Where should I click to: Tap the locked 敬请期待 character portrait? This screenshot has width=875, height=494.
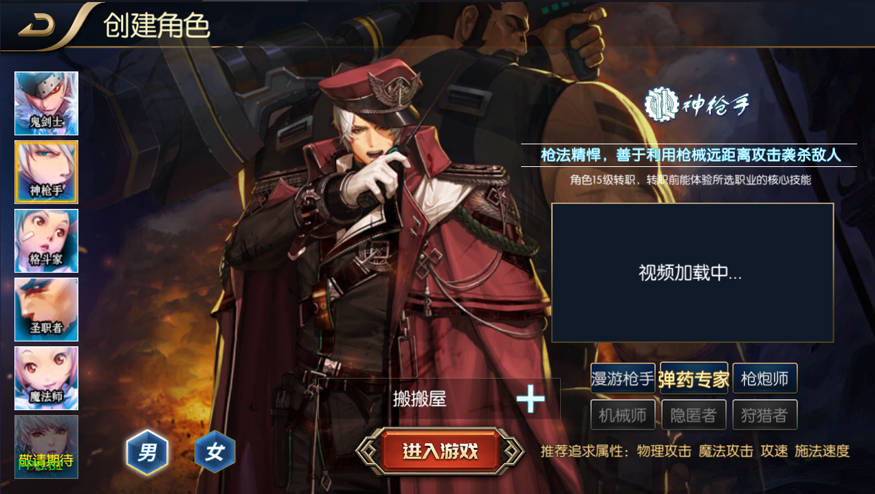46,447
